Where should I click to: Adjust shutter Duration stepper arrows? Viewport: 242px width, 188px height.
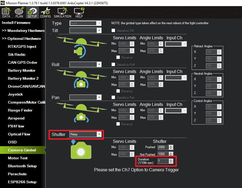[x=171, y=161]
